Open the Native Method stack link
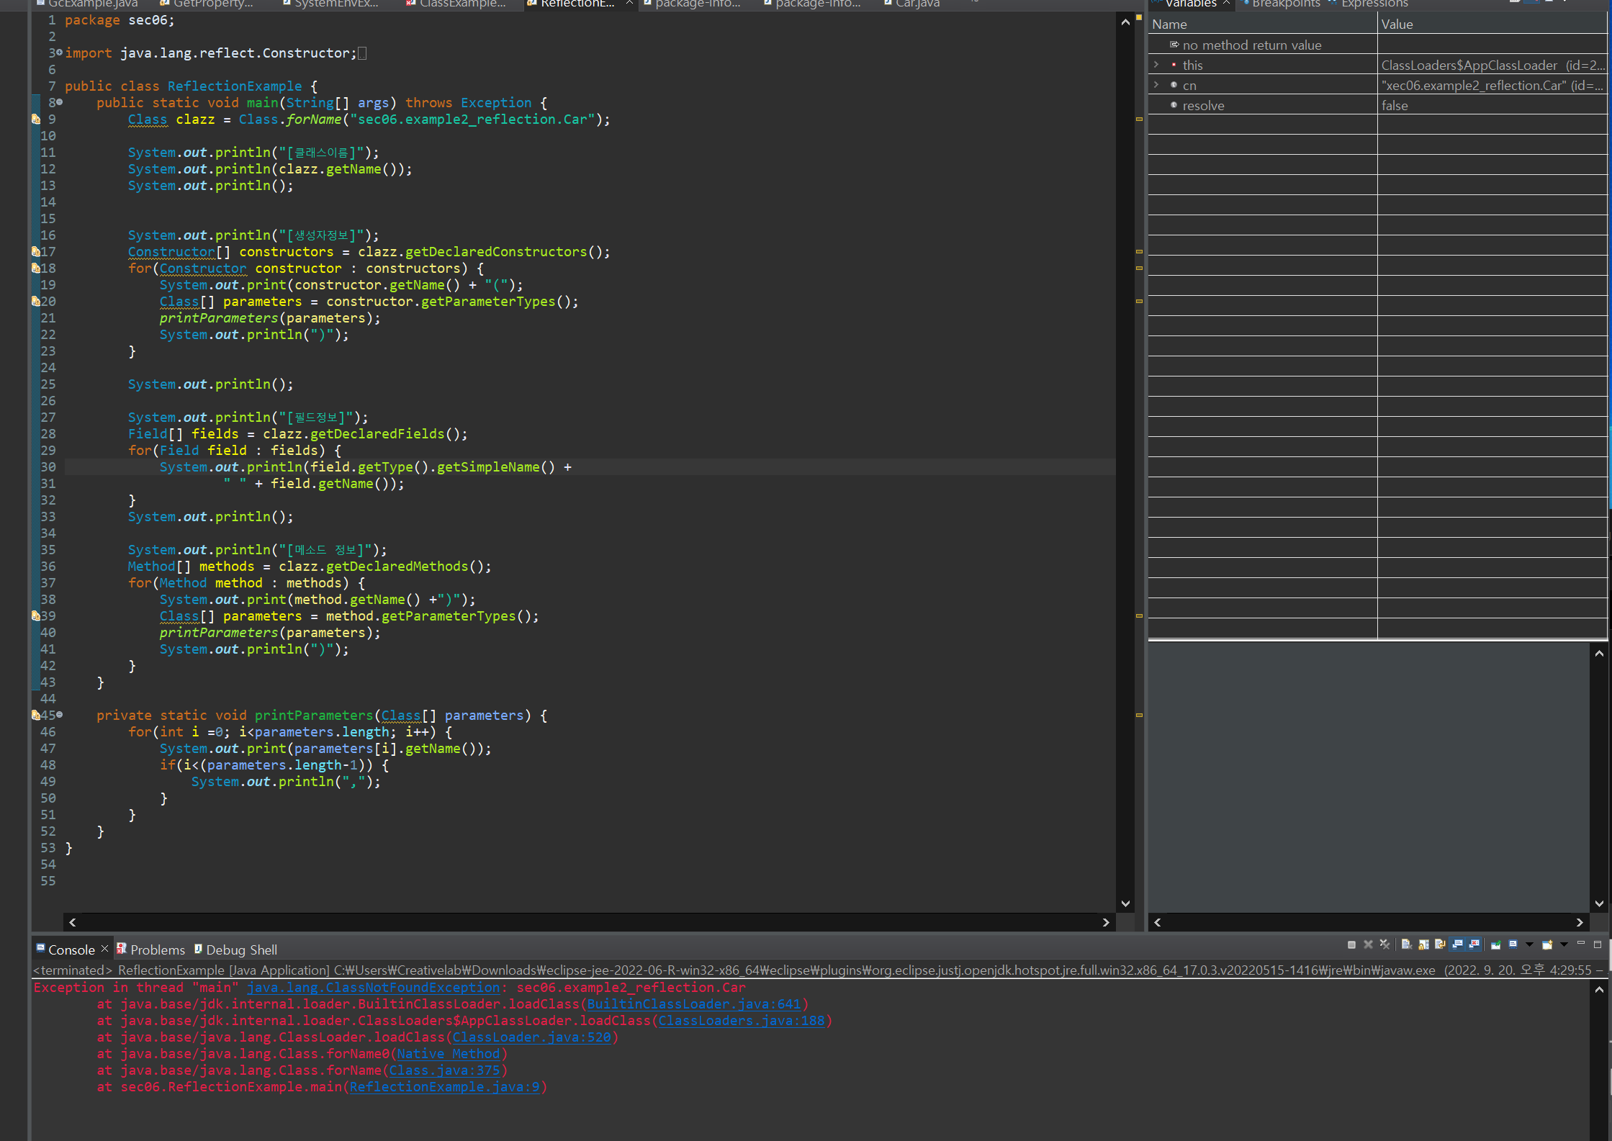 (448, 1054)
